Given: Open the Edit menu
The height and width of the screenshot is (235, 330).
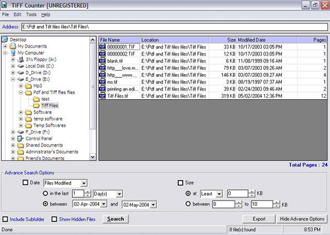Looking at the screenshot, I should tap(18, 14).
